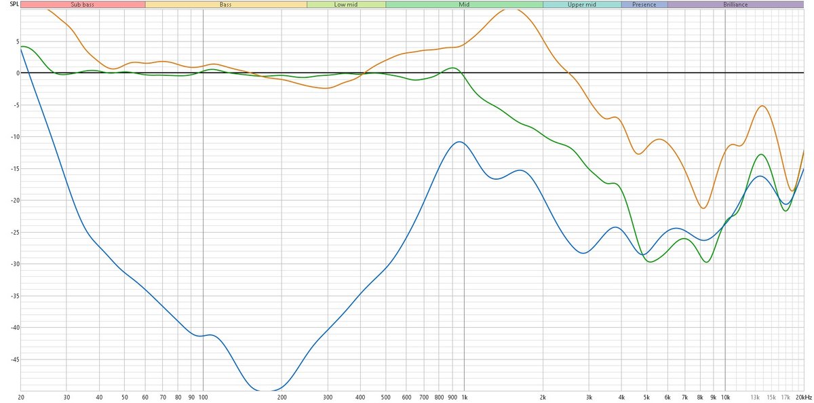Select the 100 Hz frequency axis label
The height and width of the screenshot is (403, 814).
coord(203,398)
